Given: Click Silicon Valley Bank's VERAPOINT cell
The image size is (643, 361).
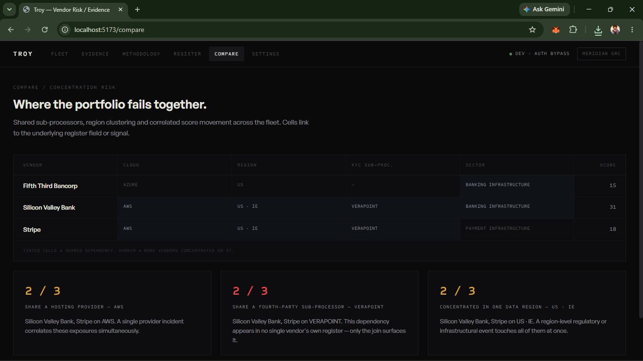Looking at the screenshot, I should pos(402,207).
